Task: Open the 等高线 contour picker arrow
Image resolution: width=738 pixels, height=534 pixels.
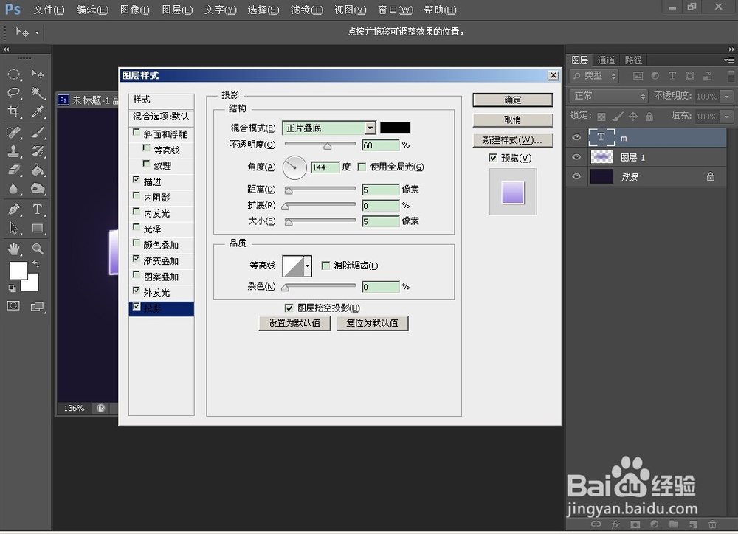Action: pyautogui.click(x=307, y=266)
